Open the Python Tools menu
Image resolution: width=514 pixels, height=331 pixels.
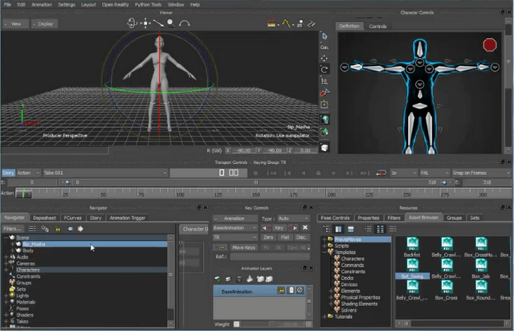pos(146,4)
